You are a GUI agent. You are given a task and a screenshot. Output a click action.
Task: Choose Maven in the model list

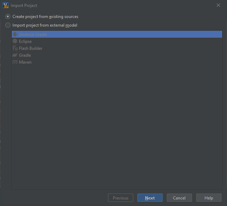25,62
